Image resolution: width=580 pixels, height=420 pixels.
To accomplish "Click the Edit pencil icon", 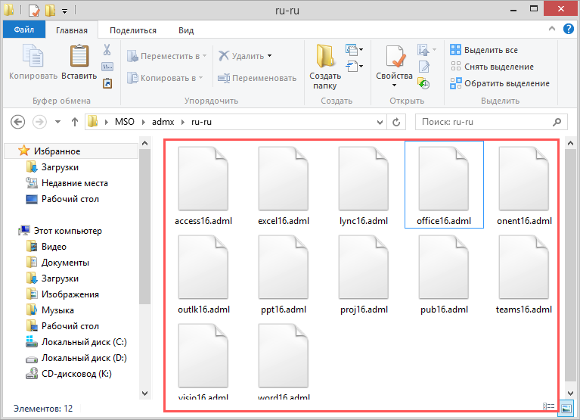I will click(x=424, y=67).
